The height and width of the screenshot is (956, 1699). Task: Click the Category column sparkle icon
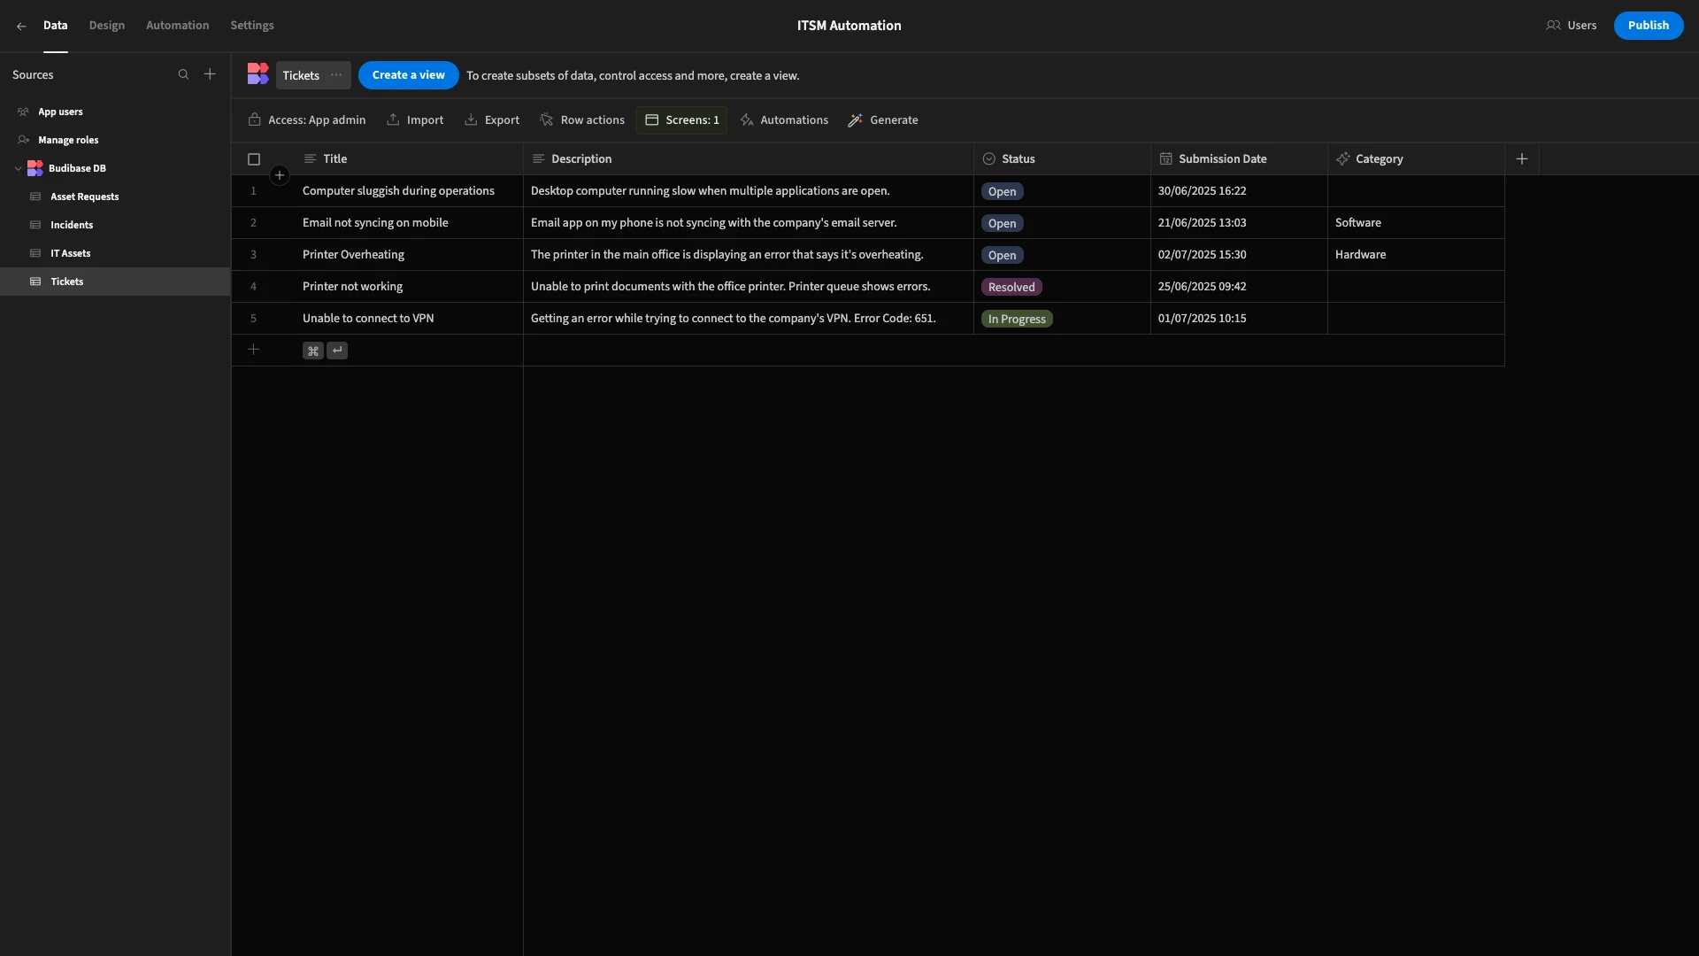(x=1343, y=159)
